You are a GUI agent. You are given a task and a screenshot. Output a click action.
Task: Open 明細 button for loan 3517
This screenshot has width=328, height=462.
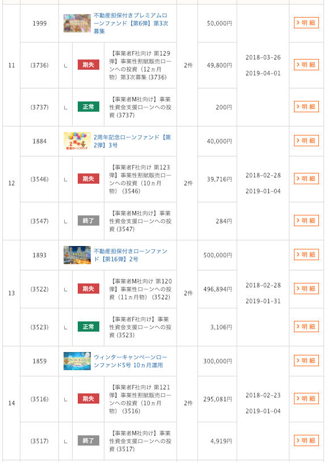(306, 440)
